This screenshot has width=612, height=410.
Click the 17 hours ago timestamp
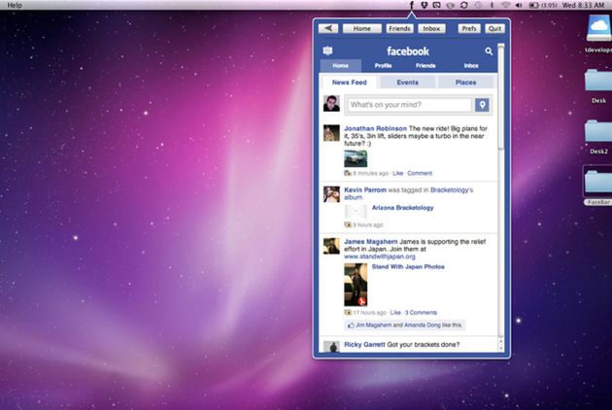pyautogui.click(x=369, y=313)
